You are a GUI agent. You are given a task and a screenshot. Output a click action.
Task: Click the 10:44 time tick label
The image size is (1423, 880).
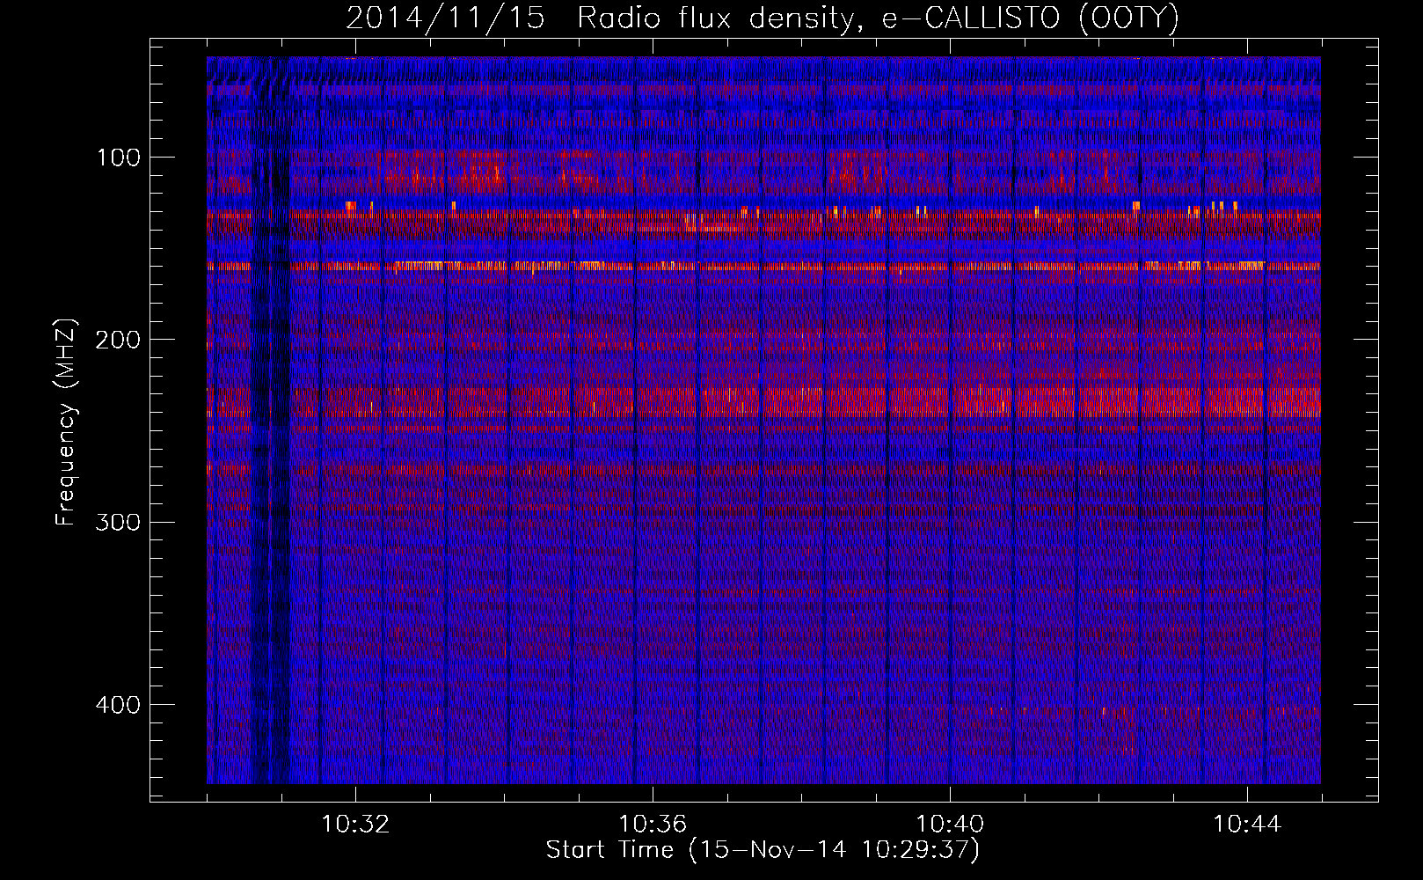coord(1247,825)
